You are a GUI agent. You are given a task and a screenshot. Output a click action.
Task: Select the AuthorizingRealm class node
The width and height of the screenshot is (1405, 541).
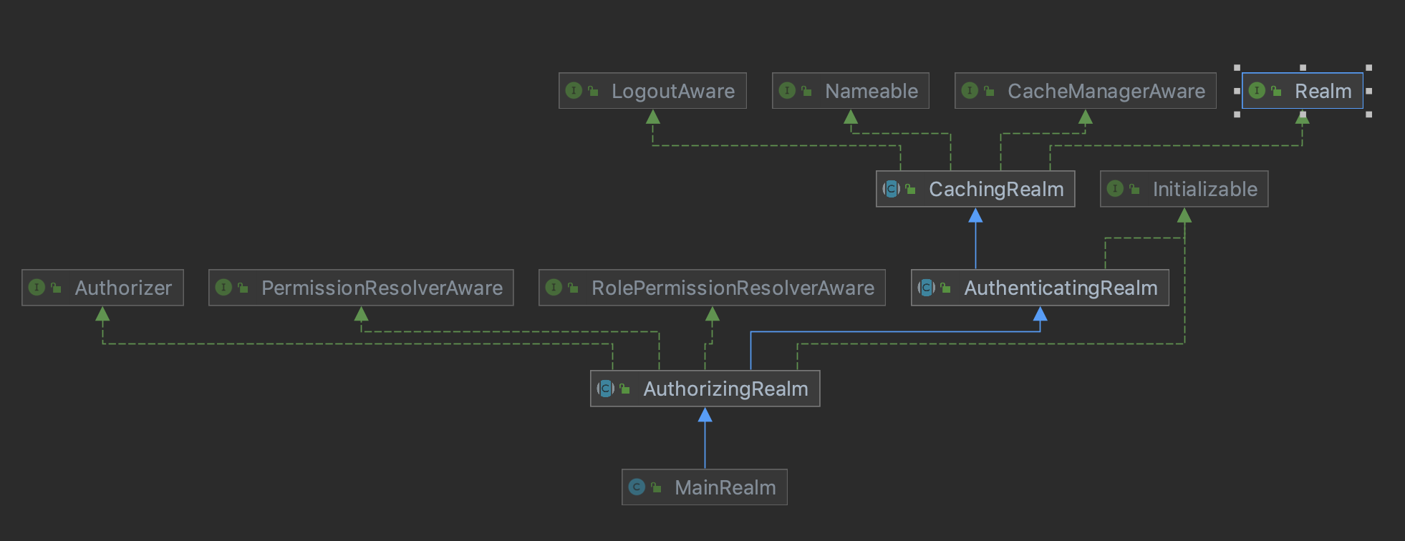point(705,389)
